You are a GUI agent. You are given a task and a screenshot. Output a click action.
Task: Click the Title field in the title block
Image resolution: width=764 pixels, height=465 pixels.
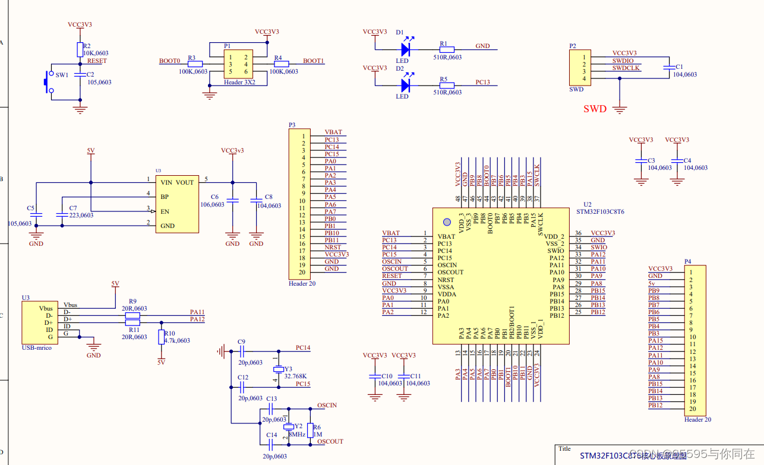click(566, 449)
